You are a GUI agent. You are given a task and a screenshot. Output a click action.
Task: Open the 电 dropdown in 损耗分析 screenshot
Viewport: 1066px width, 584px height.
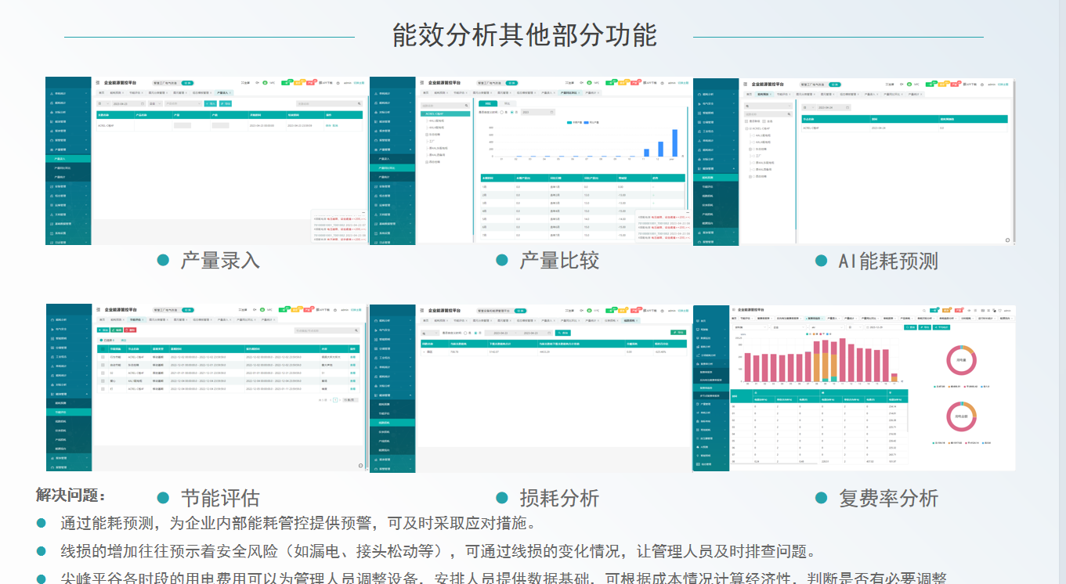(x=430, y=333)
